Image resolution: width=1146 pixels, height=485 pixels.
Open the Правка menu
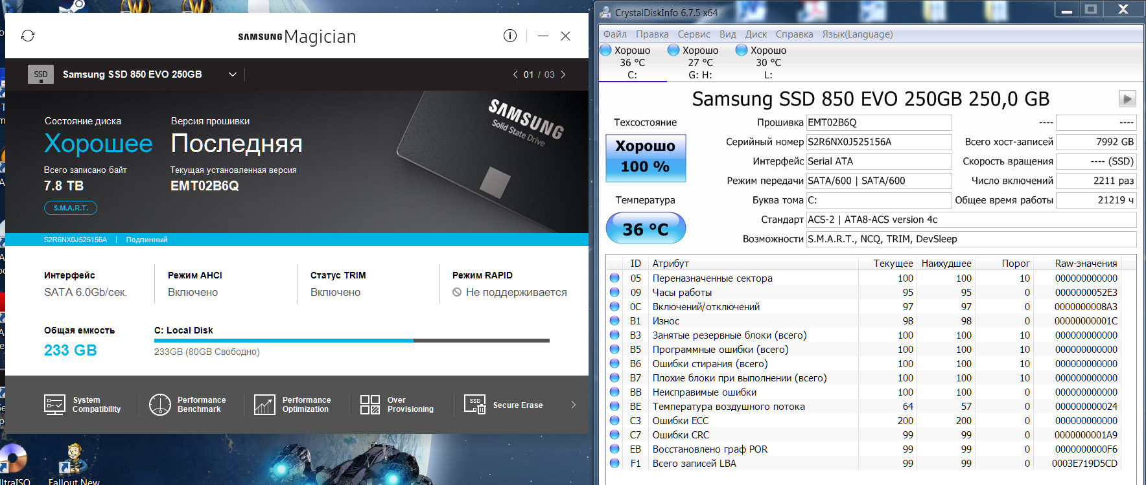click(652, 34)
